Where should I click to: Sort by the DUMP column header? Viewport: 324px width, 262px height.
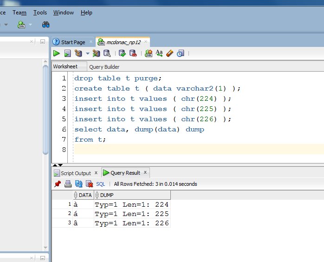tap(107, 196)
